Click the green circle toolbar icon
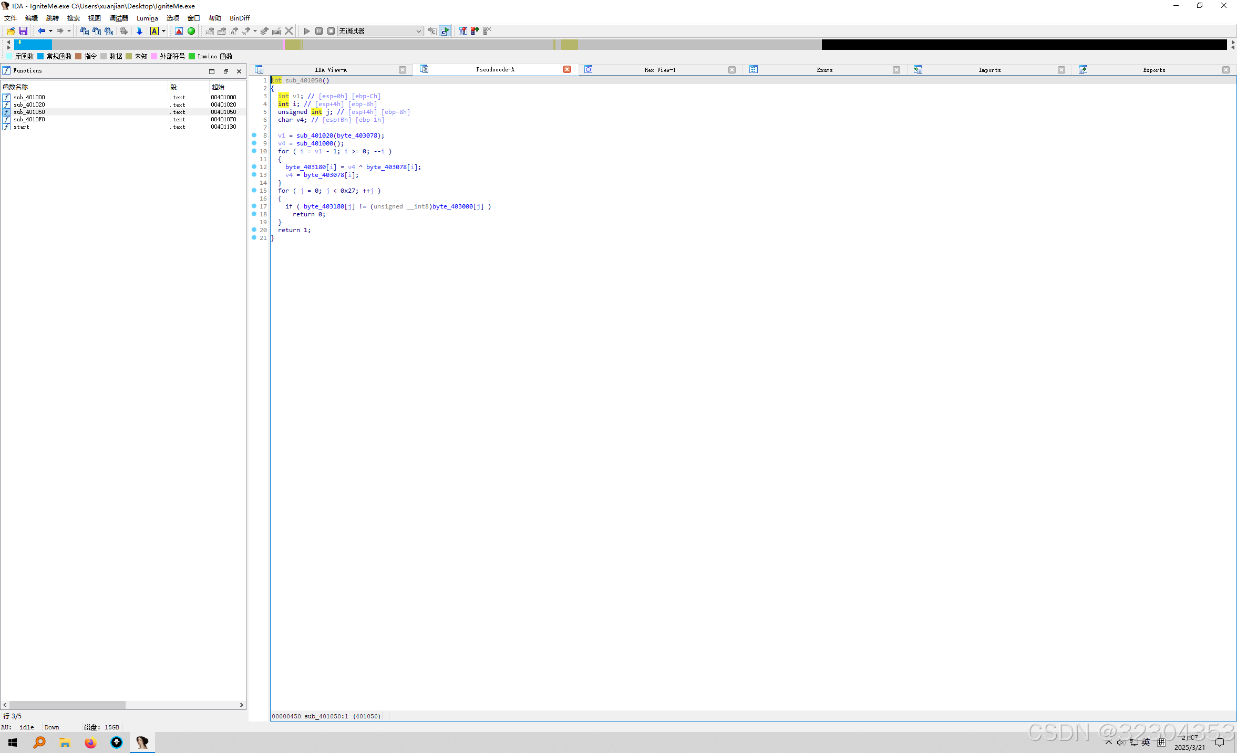1237x753 pixels. pos(191,31)
